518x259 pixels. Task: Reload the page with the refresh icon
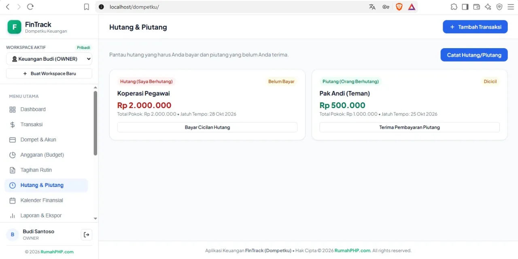pos(30,7)
